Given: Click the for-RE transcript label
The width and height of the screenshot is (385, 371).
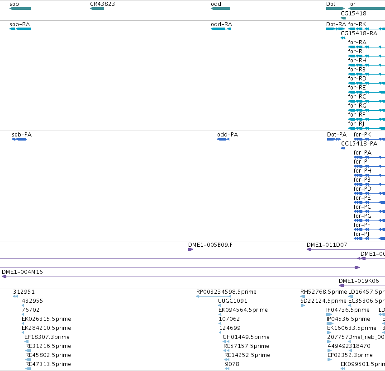Looking at the screenshot, I should 357,88.
